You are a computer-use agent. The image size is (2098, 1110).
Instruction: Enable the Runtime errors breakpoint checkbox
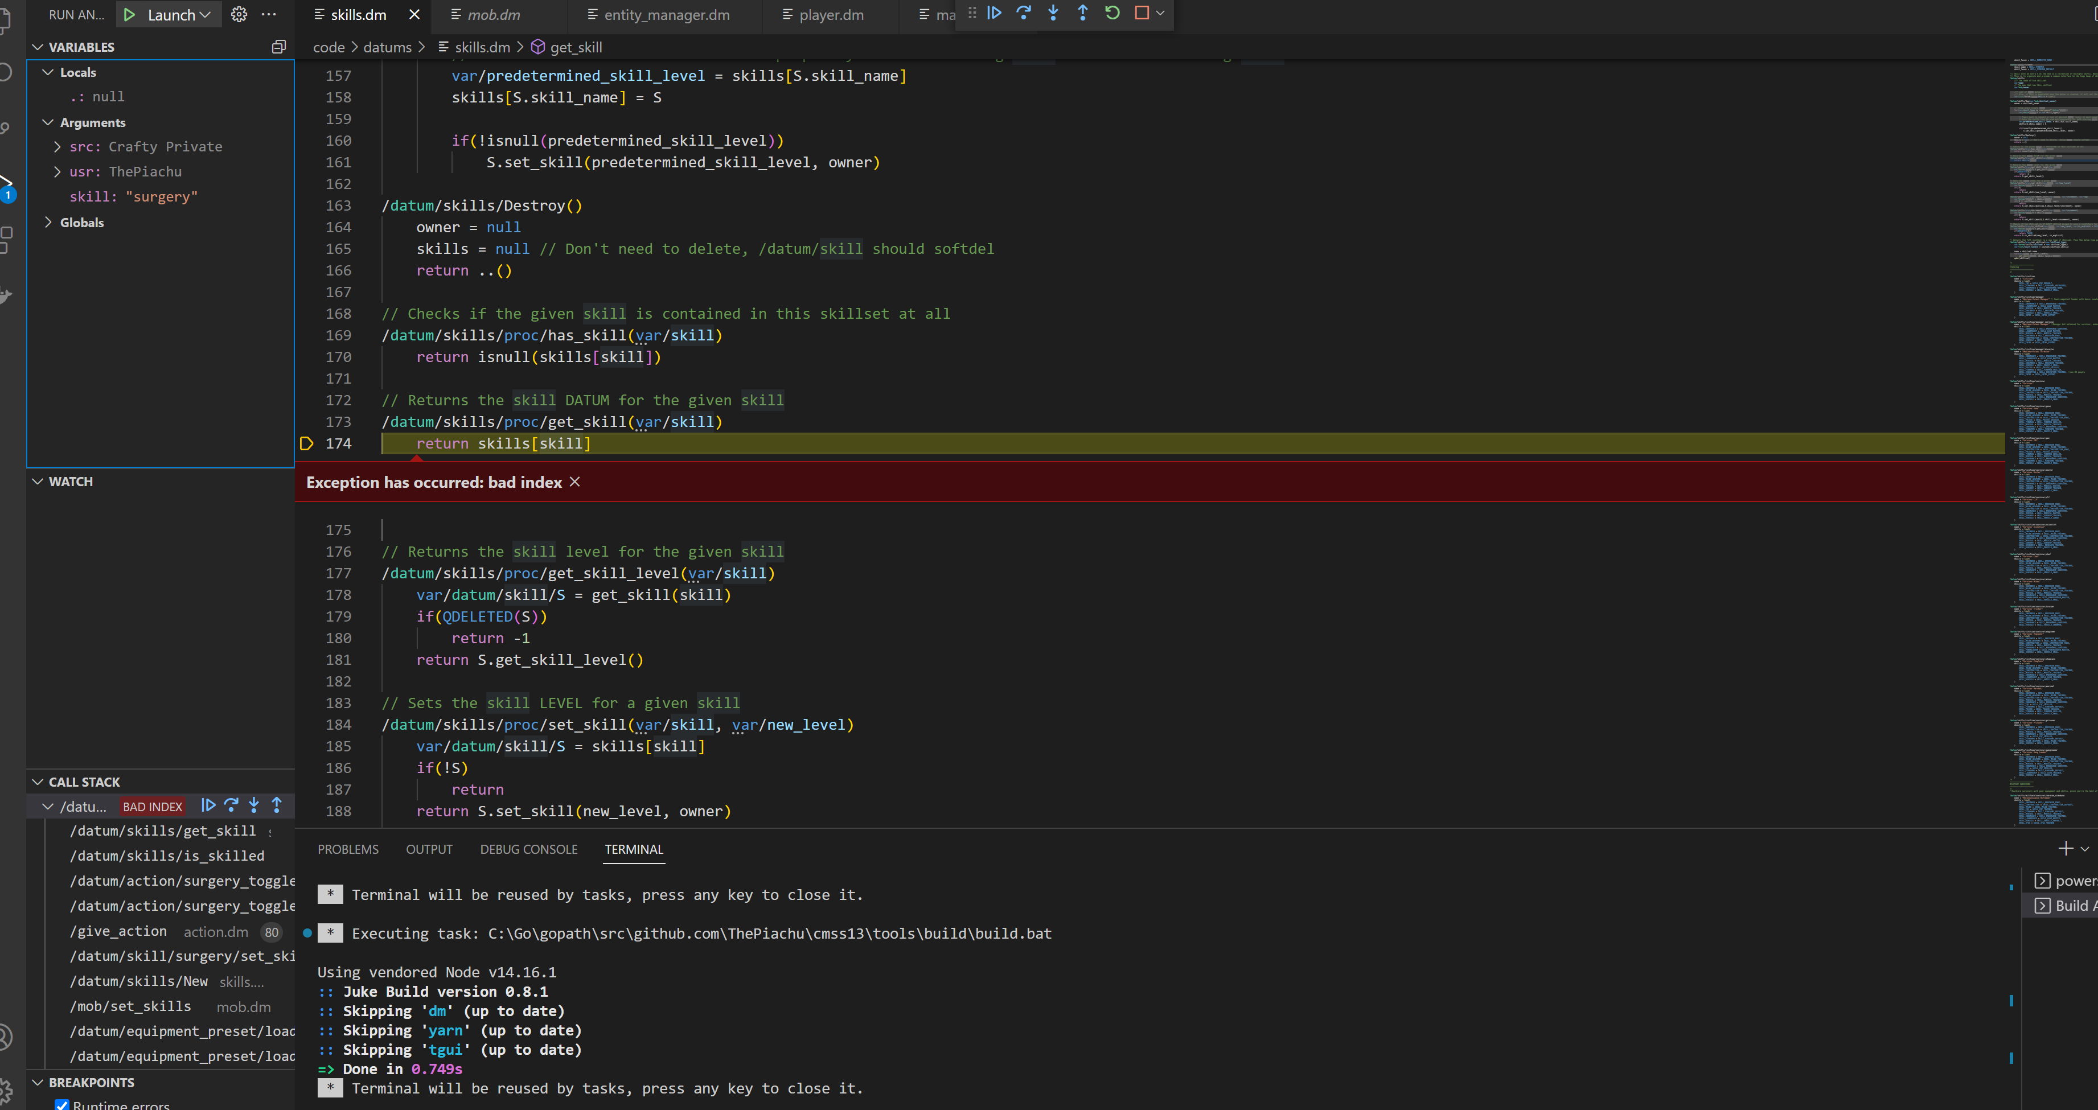[62, 1104]
